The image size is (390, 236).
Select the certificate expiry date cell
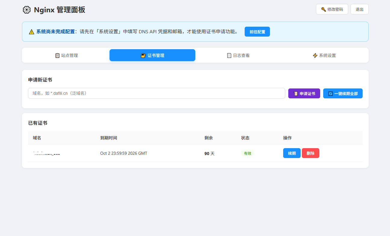(x=124, y=153)
